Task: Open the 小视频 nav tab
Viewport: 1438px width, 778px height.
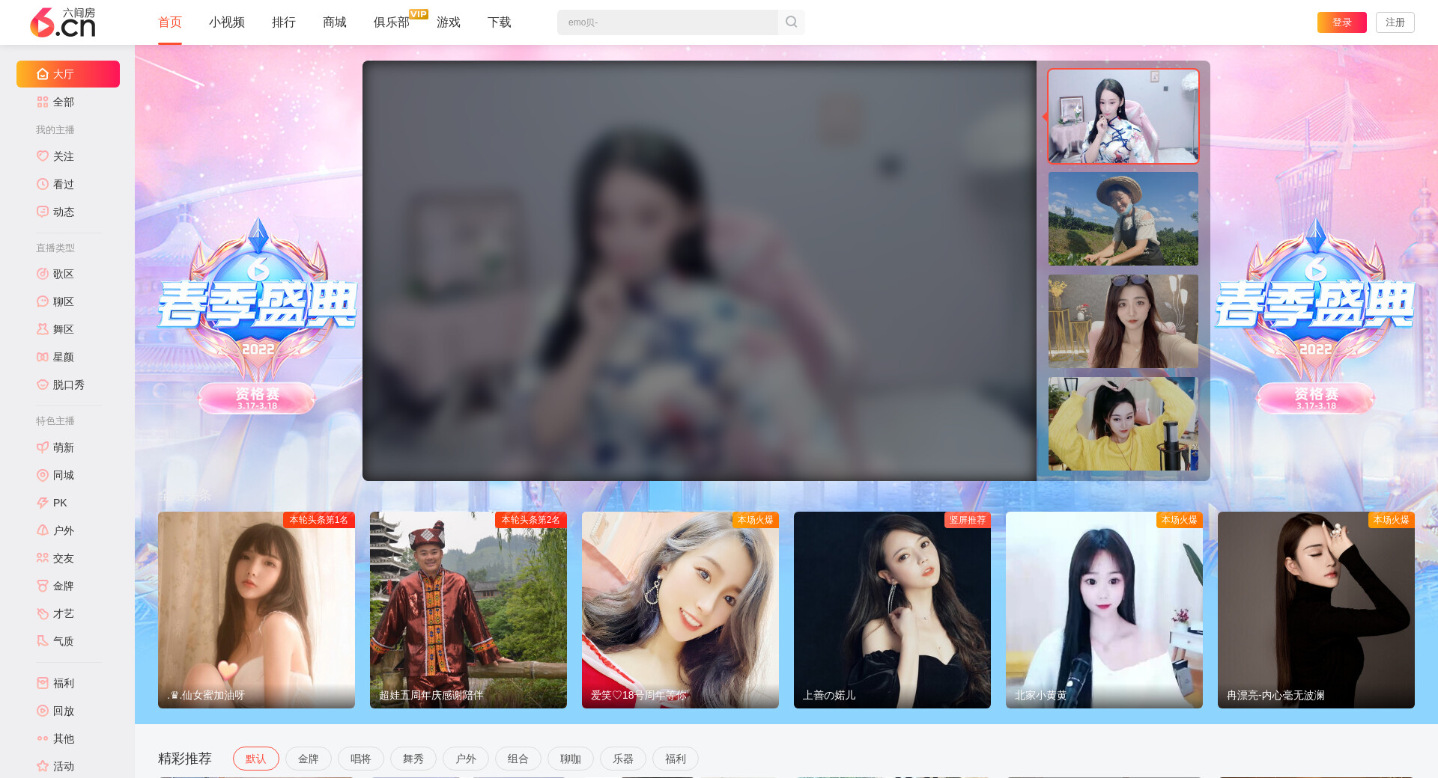Action: coord(226,22)
